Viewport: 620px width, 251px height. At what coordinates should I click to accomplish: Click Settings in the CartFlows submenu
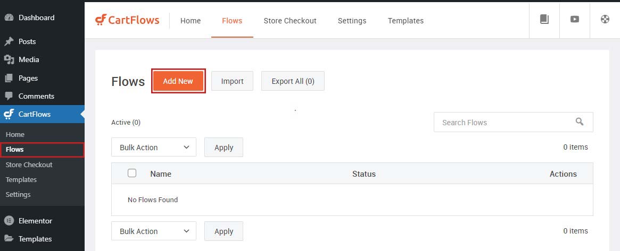click(x=18, y=195)
